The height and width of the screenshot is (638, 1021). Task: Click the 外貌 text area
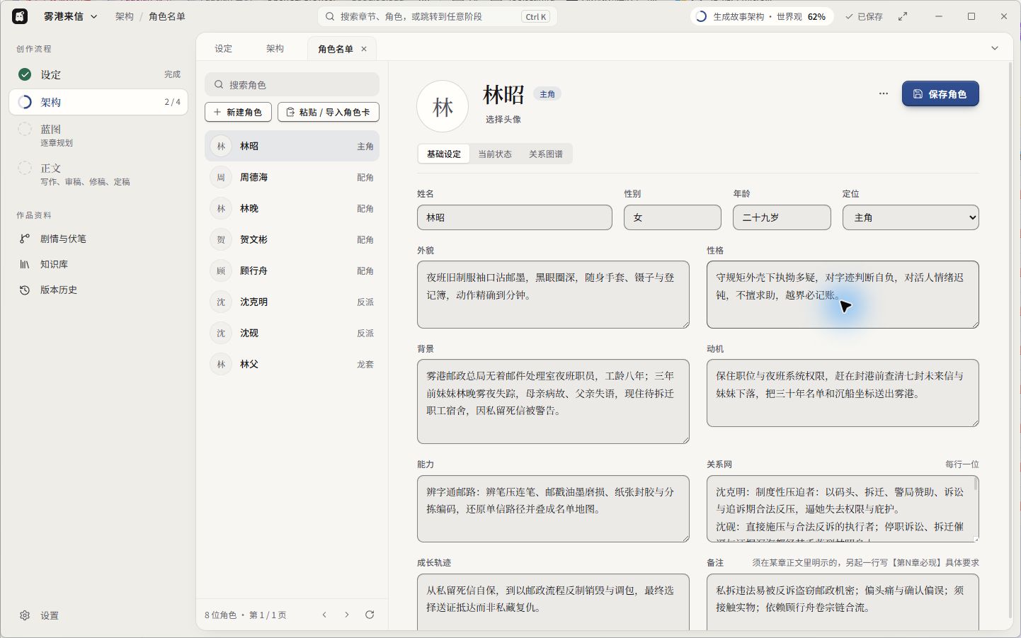coord(553,295)
